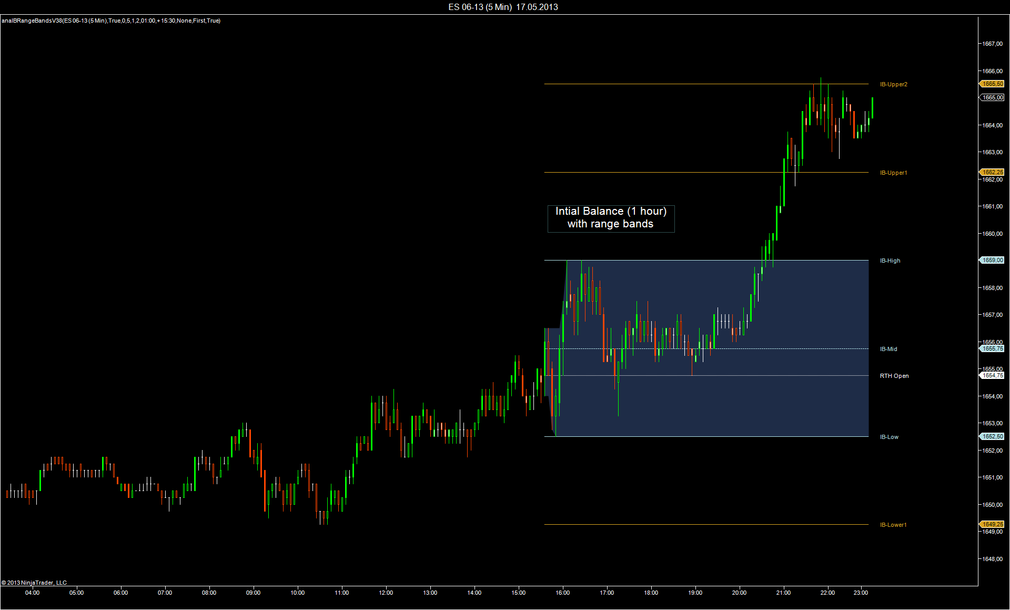Click the 1659,00 IB-High price marker

(992, 260)
